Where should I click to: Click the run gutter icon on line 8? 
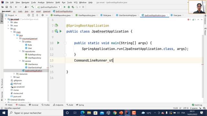(60, 31)
